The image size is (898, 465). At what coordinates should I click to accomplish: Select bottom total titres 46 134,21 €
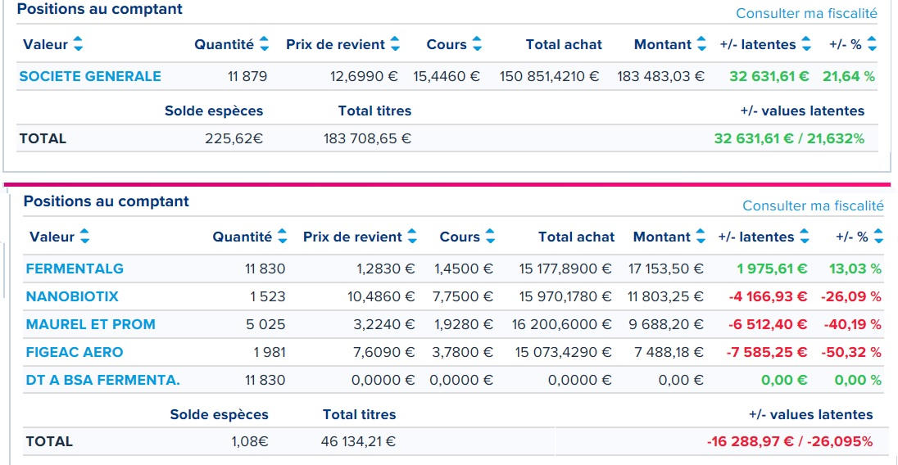tap(359, 441)
